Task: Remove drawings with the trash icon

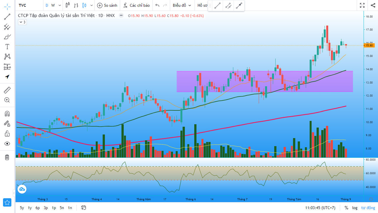Action: [x=7, y=157]
